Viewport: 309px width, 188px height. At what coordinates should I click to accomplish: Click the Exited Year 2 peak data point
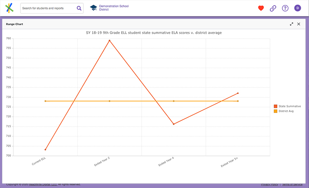click(110, 41)
